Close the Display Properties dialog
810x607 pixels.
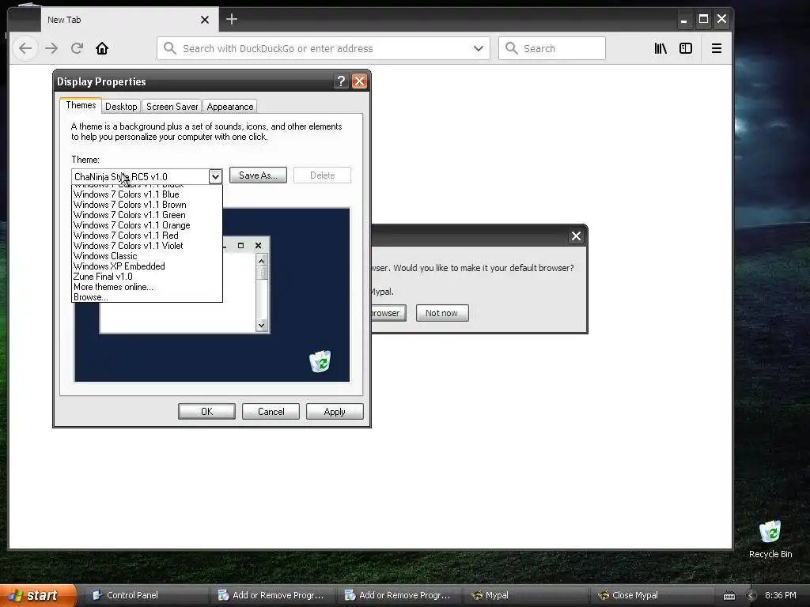coord(360,81)
